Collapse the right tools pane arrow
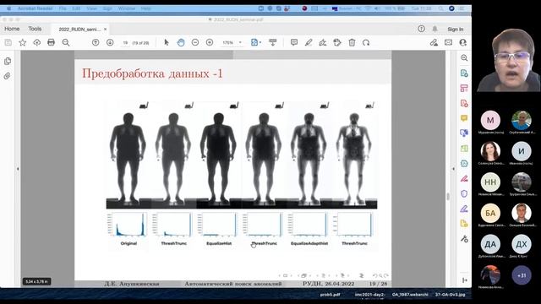541x304 pixels. pos(453,169)
